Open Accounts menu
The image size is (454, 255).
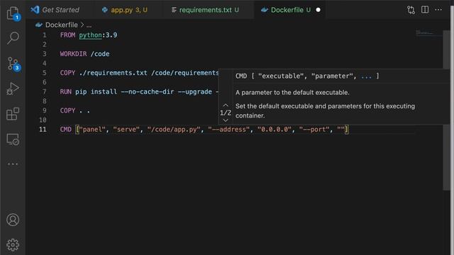click(x=13, y=220)
